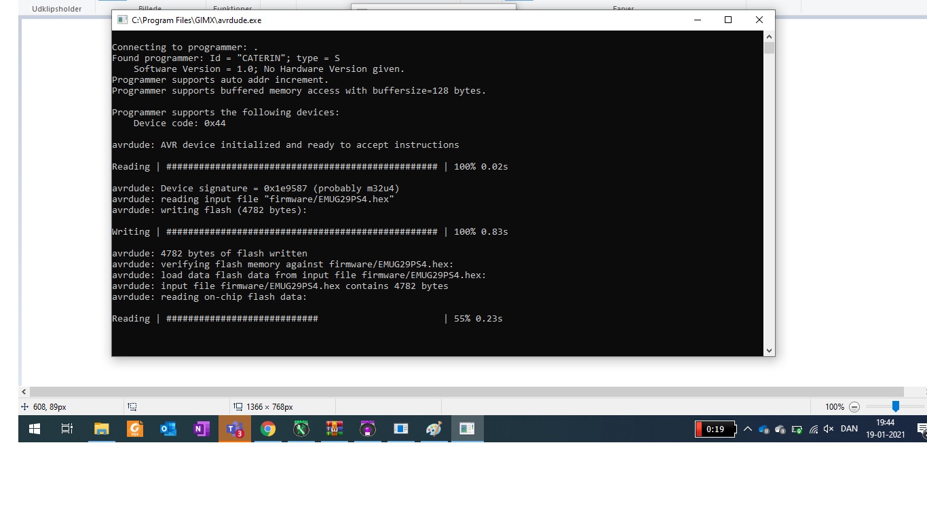The image size is (927, 521).
Task: Open Google Chrome from the taskbar
Action: click(267, 429)
